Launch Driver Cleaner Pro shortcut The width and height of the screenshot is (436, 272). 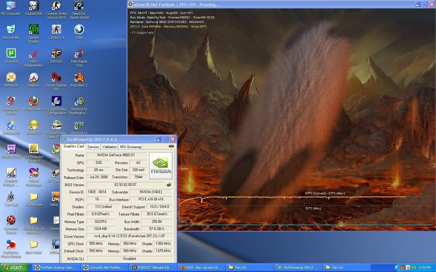[56, 82]
